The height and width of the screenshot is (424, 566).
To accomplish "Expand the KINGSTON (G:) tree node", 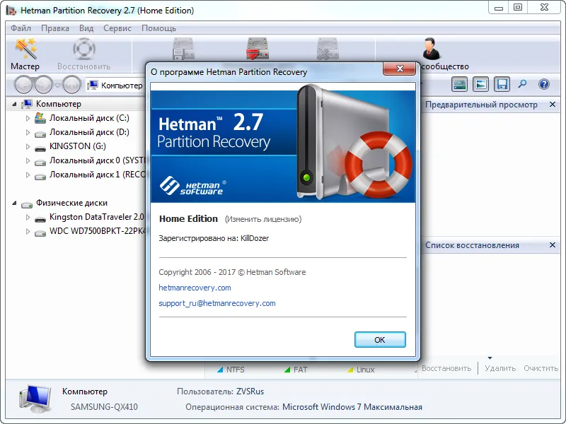I will pos(28,146).
